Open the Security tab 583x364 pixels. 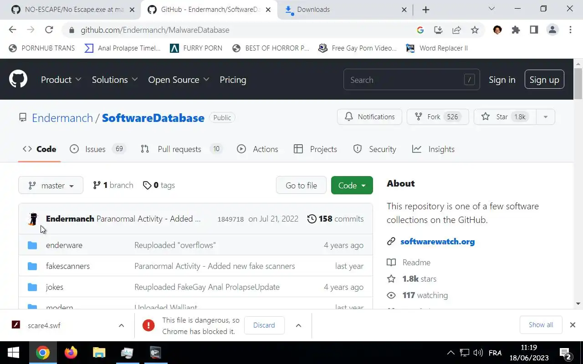click(375, 149)
